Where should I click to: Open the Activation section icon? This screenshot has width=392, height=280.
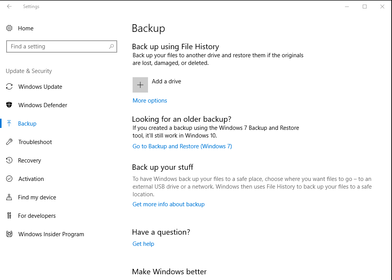click(9, 179)
